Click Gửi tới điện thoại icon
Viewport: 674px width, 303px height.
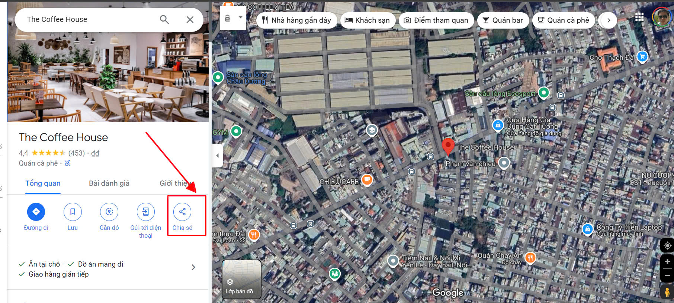[145, 212]
